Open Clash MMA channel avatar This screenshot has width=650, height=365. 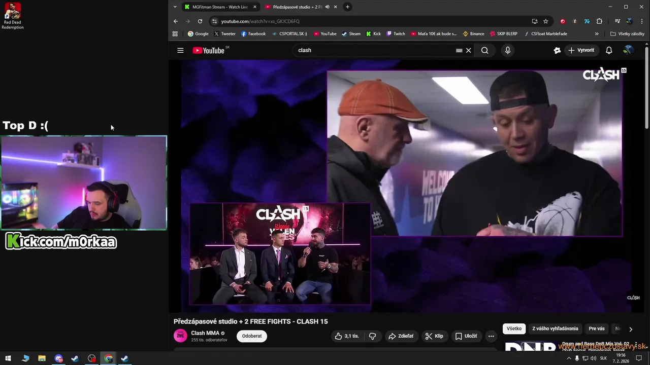[x=180, y=336]
